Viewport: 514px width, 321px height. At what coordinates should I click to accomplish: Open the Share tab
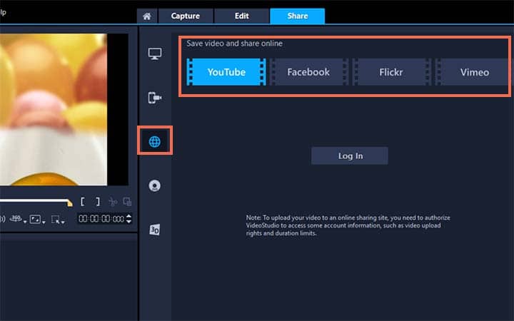[x=297, y=16]
